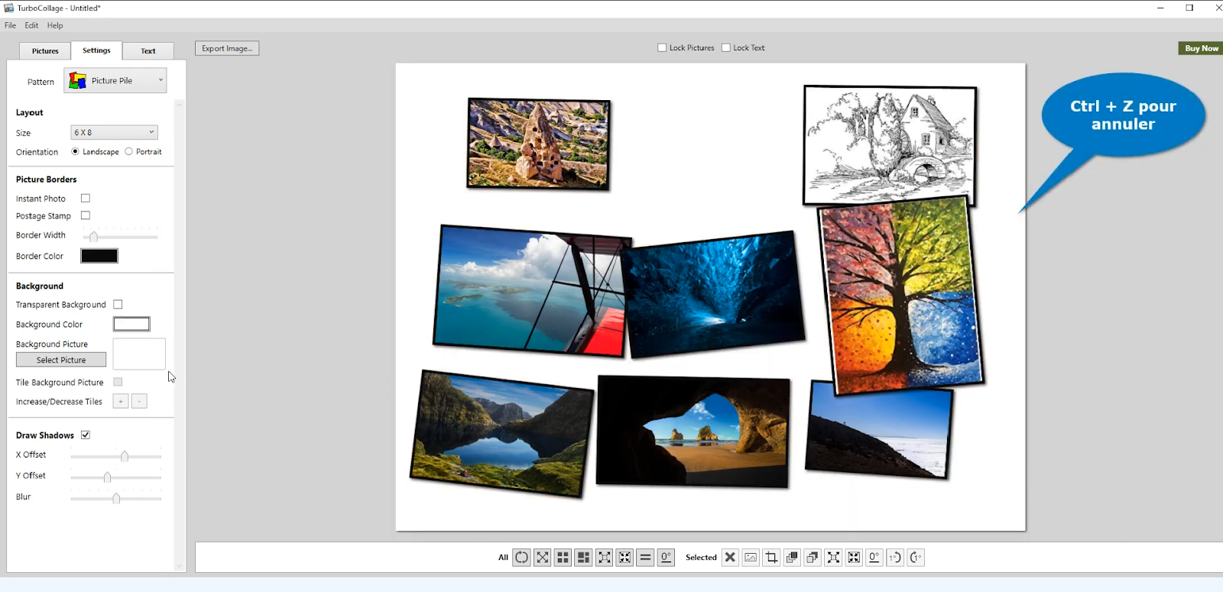This screenshot has width=1223, height=592.
Task: Open the File menu
Action: click(x=10, y=25)
